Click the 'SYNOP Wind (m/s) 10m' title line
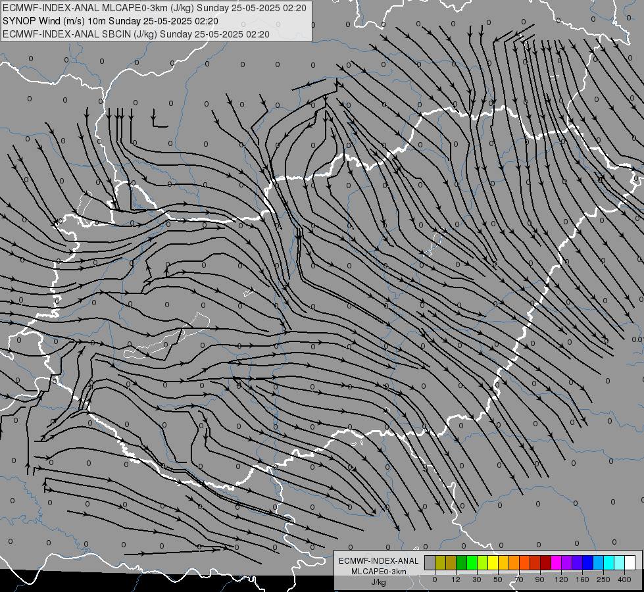The image size is (644, 592). (x=110, y=21)
